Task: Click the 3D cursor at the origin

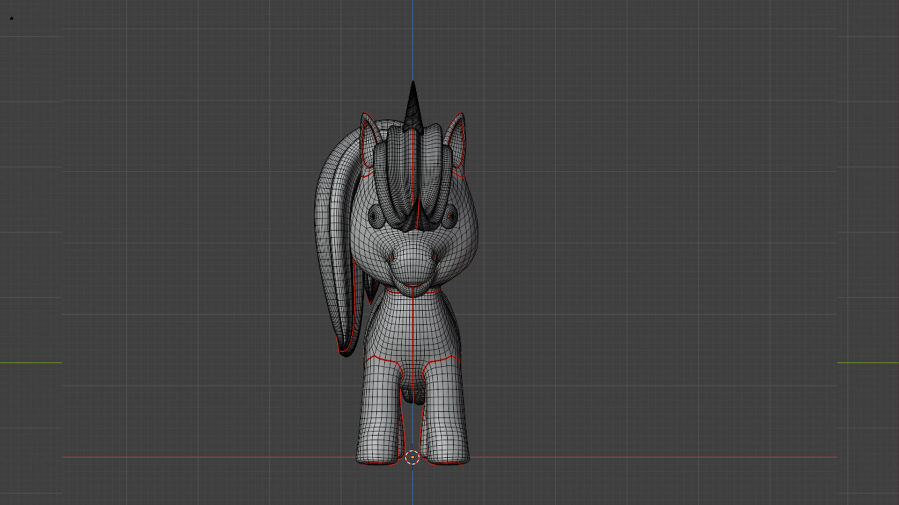Action: coord(412,457)
